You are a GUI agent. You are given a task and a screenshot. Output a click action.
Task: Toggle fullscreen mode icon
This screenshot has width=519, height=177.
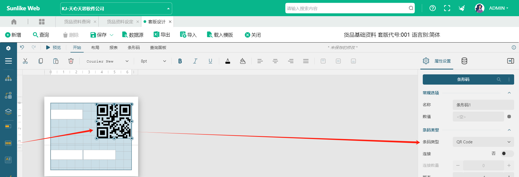pos(447,8)
